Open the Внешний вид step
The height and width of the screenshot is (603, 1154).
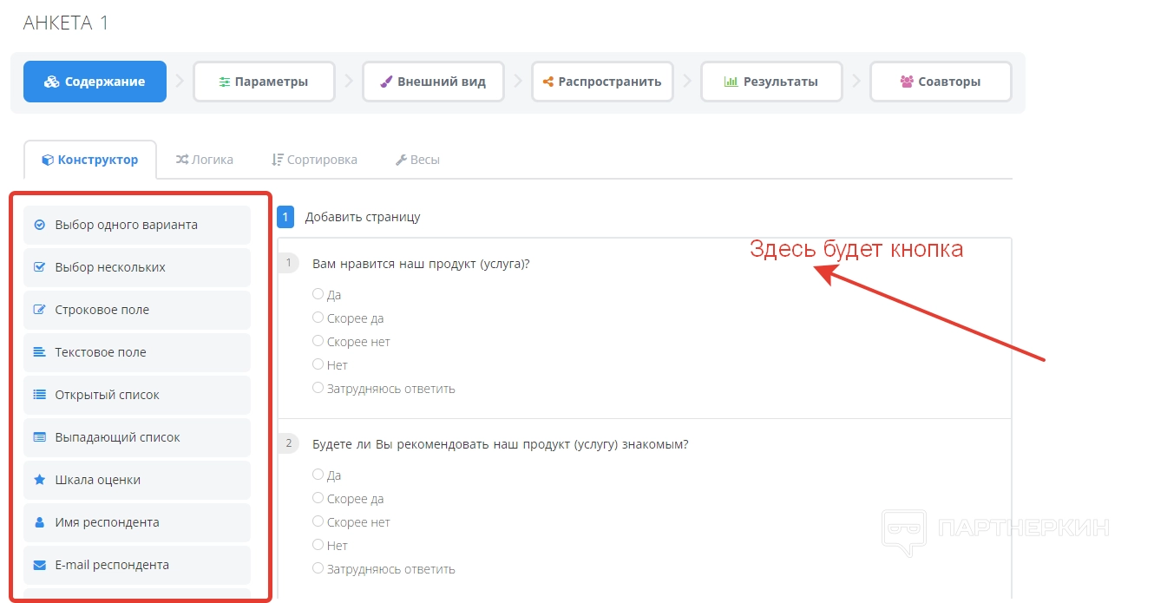pyautogui.click(x=433, y=82)
